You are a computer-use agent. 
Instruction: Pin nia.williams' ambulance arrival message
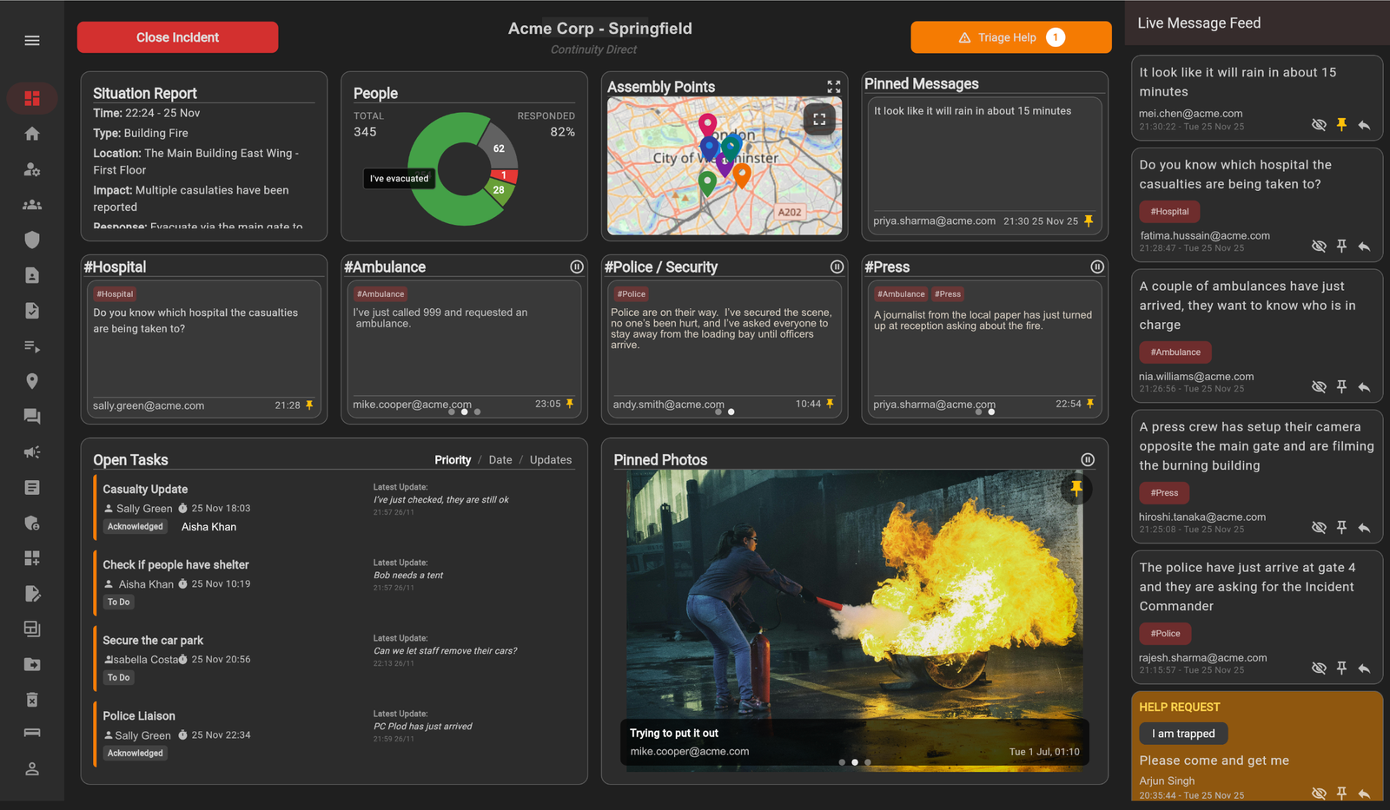(1341, 386)
